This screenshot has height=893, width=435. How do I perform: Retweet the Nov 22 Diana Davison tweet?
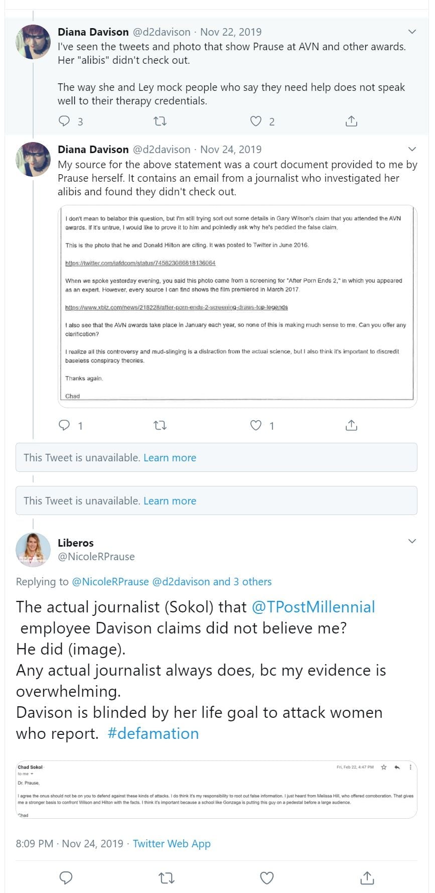[160, 121]
